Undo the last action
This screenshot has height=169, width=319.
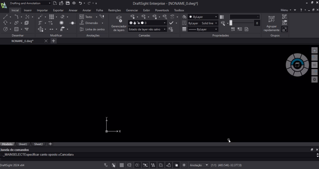point(80,3)
